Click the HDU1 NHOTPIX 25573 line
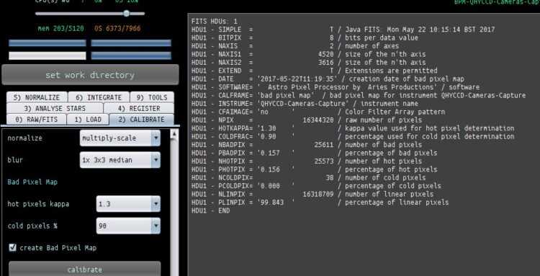Screen dimensions: 540x276 click(x=307, y=161)
